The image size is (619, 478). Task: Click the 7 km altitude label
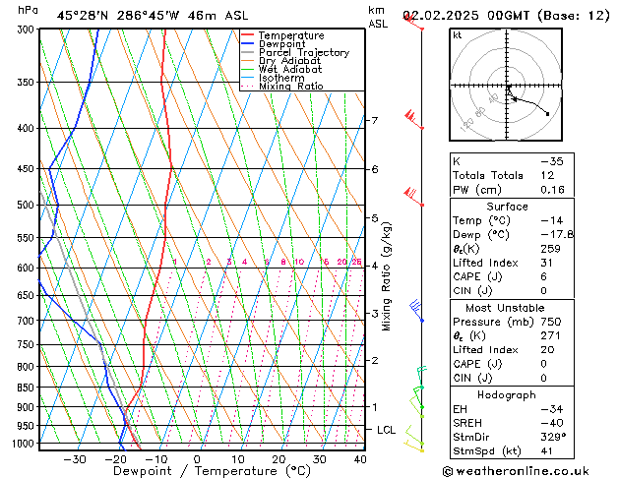click(375, 120)
